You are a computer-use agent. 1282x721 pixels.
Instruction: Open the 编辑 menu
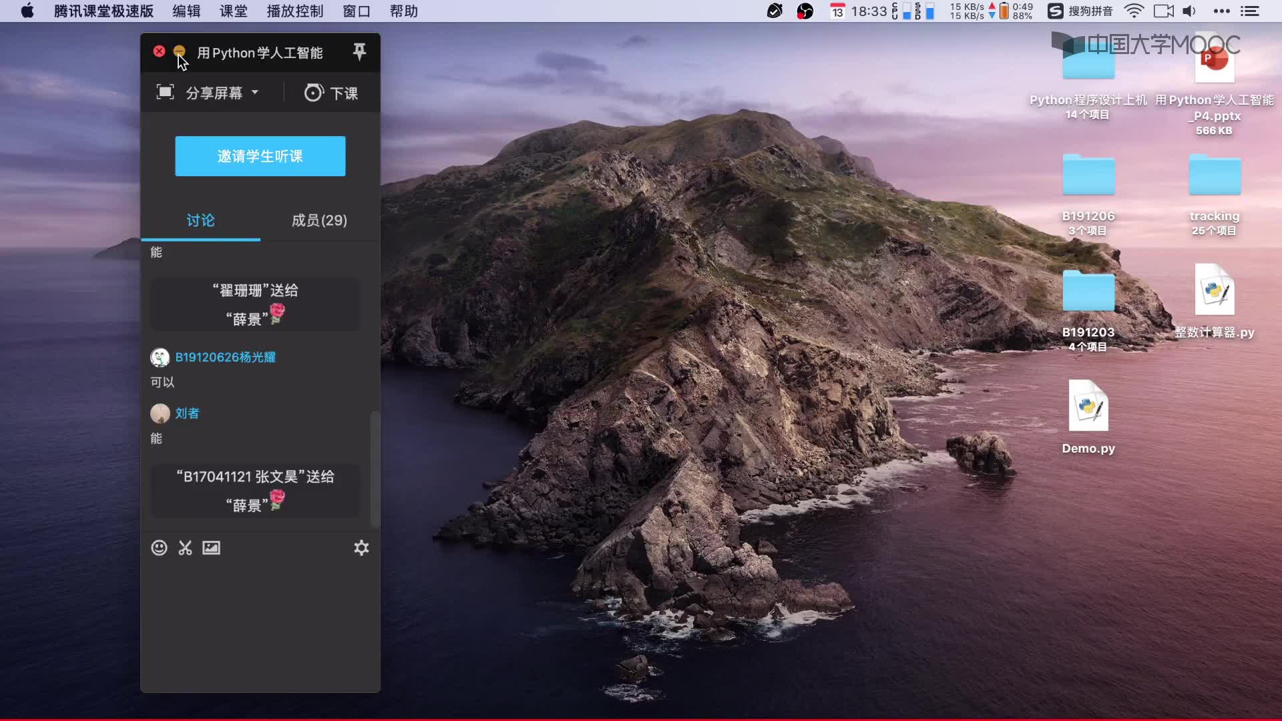tap(186, 11)
